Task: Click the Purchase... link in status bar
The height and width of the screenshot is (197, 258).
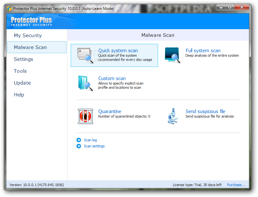Action: (x=236, y=185)
